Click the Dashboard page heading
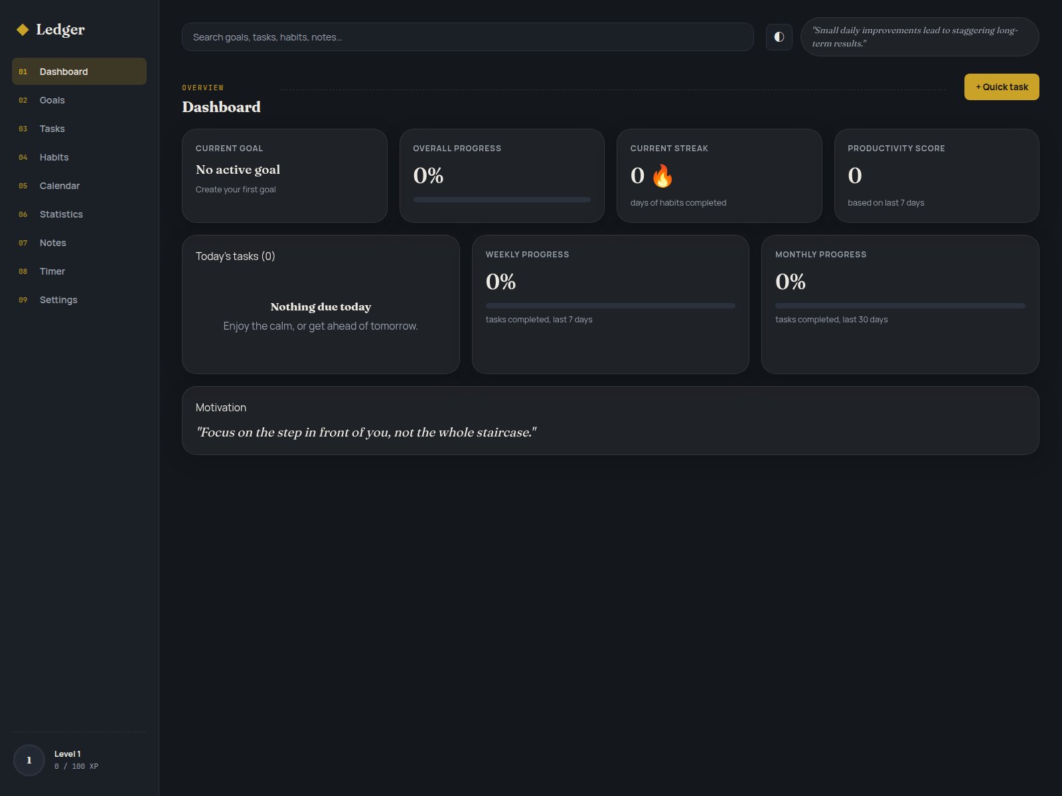Screen dimensions: 1062x796 221,107
